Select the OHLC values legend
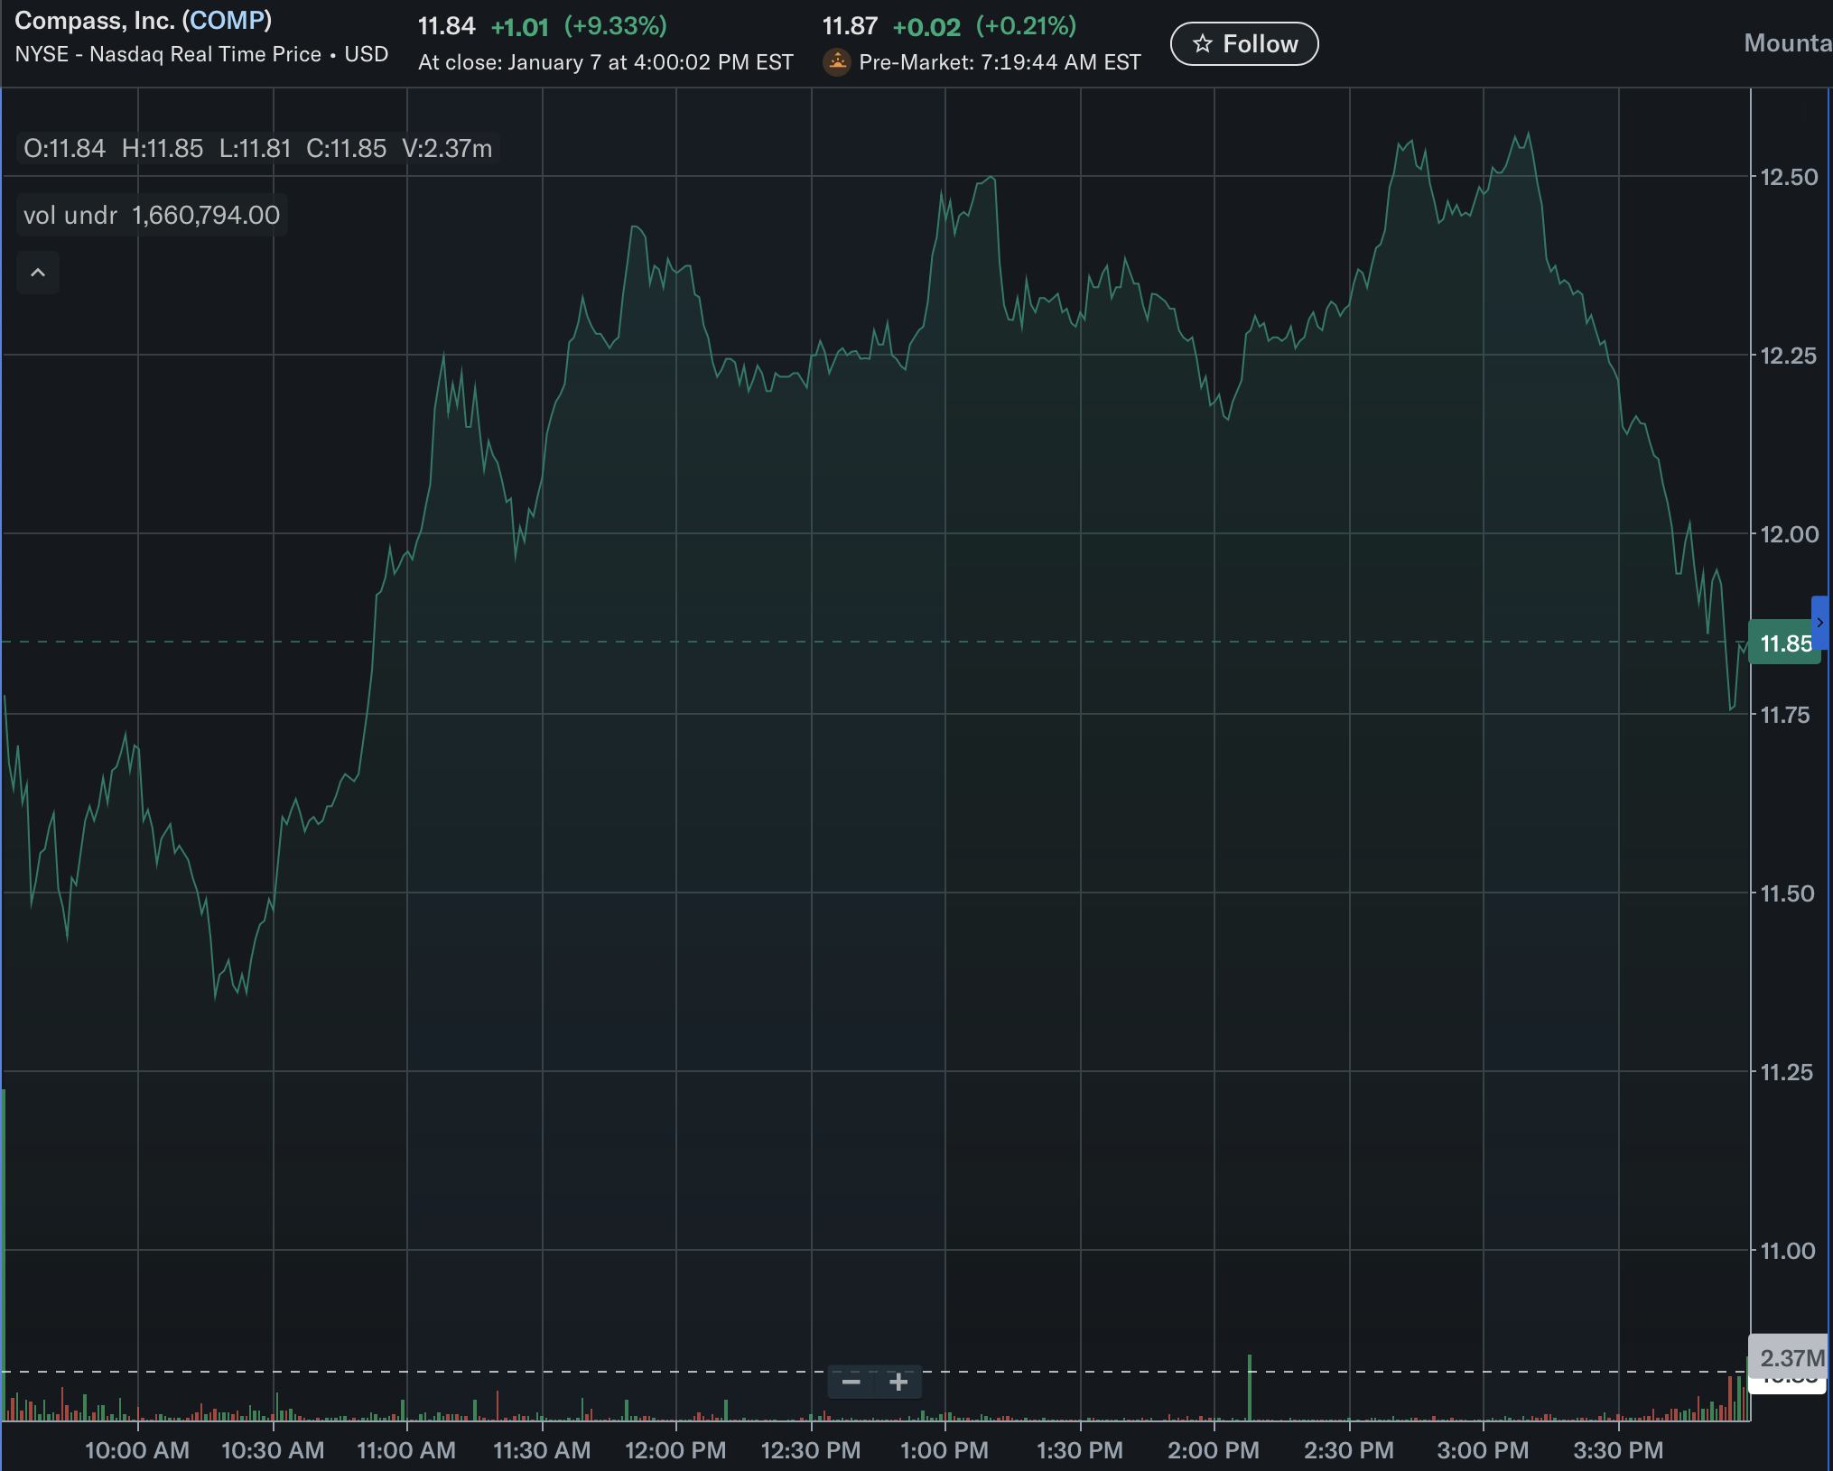This screenshot has height=1471, width=1833. [x=257, y=148]
